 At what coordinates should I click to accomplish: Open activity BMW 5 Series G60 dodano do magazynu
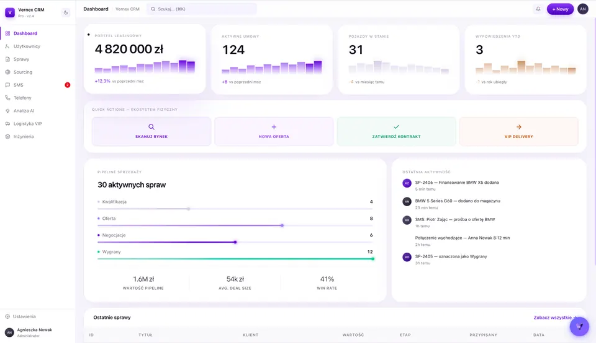coord(489,204)
